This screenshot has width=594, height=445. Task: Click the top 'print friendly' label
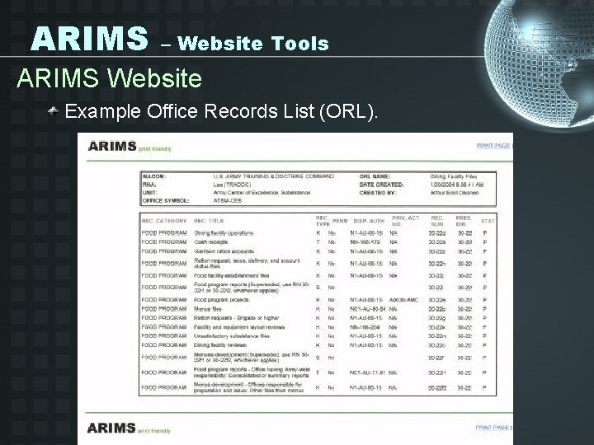(155, 149)
